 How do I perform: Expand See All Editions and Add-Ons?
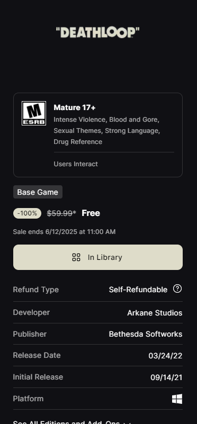pyautogui.click(x=71, y=422)
